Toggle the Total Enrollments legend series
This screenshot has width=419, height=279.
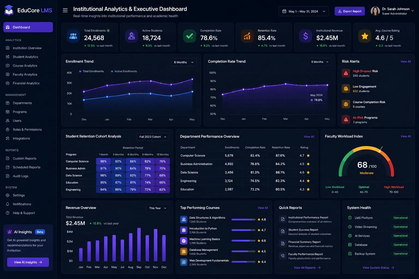coord(91,71)
